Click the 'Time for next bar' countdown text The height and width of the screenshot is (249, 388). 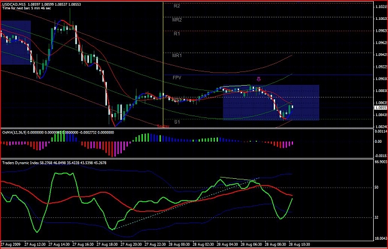tap(27, 8)
